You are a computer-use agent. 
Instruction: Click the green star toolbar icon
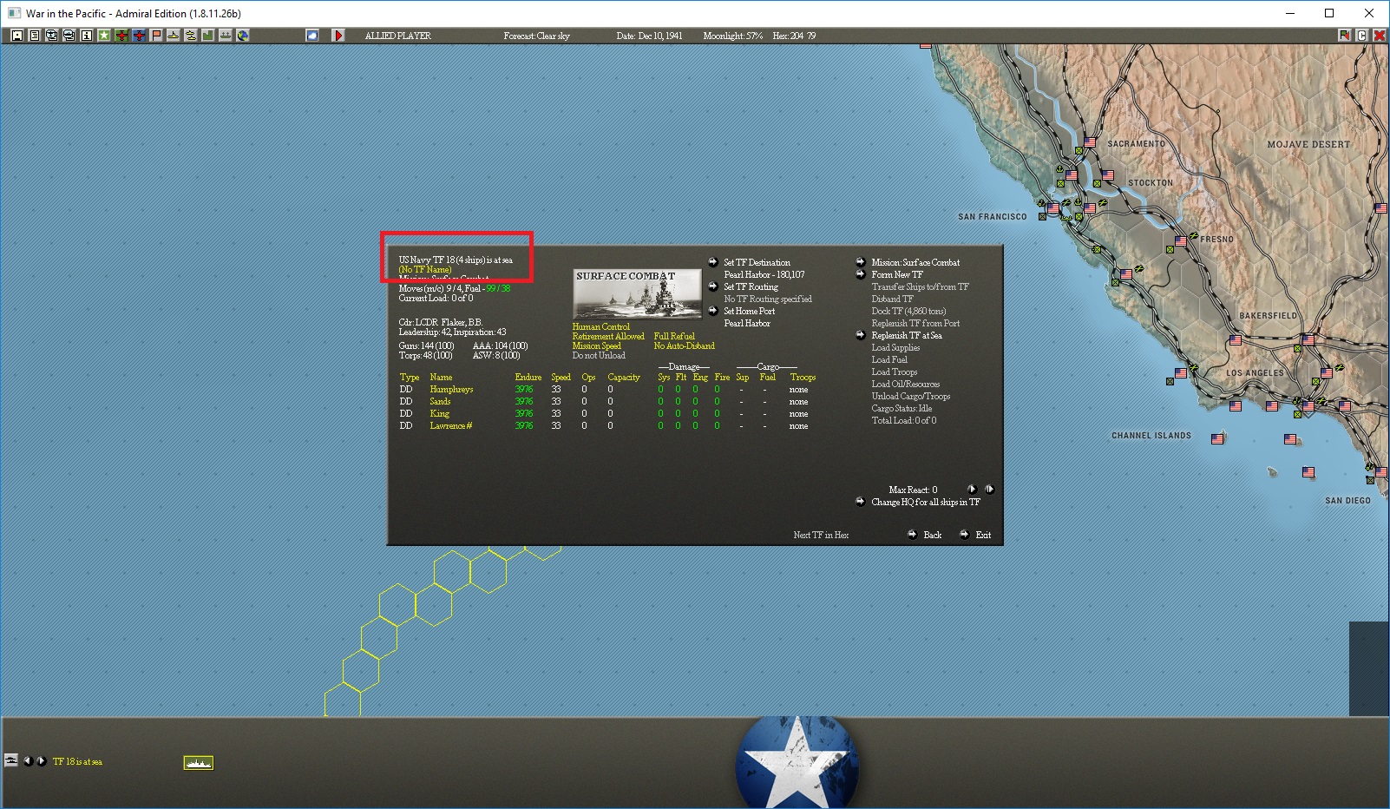click(x=104, y=36)
